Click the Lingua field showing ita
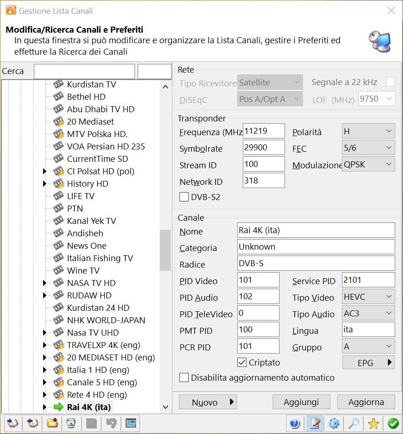Screen dimensions: 403x434 point(369,329)
